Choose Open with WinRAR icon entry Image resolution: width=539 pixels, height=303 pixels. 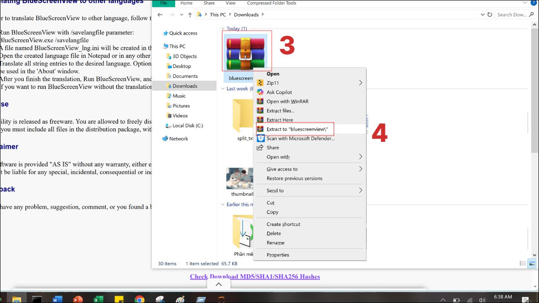point(260,101)
